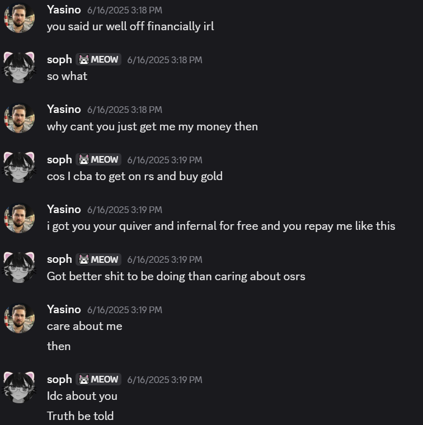This screenshot has width=423, height=425.
Task: Open the MEOW tag above "Got better shit" message
Action: tap(98, 259)
